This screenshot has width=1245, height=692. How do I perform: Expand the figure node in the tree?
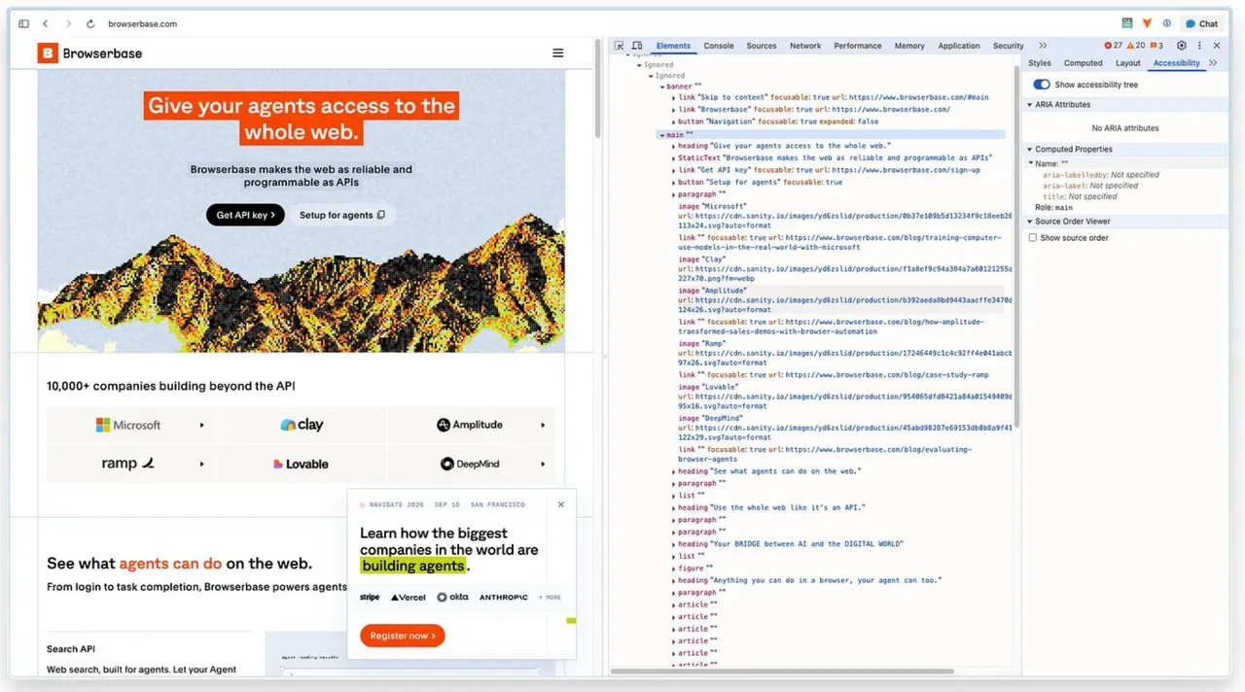(673, 569)
